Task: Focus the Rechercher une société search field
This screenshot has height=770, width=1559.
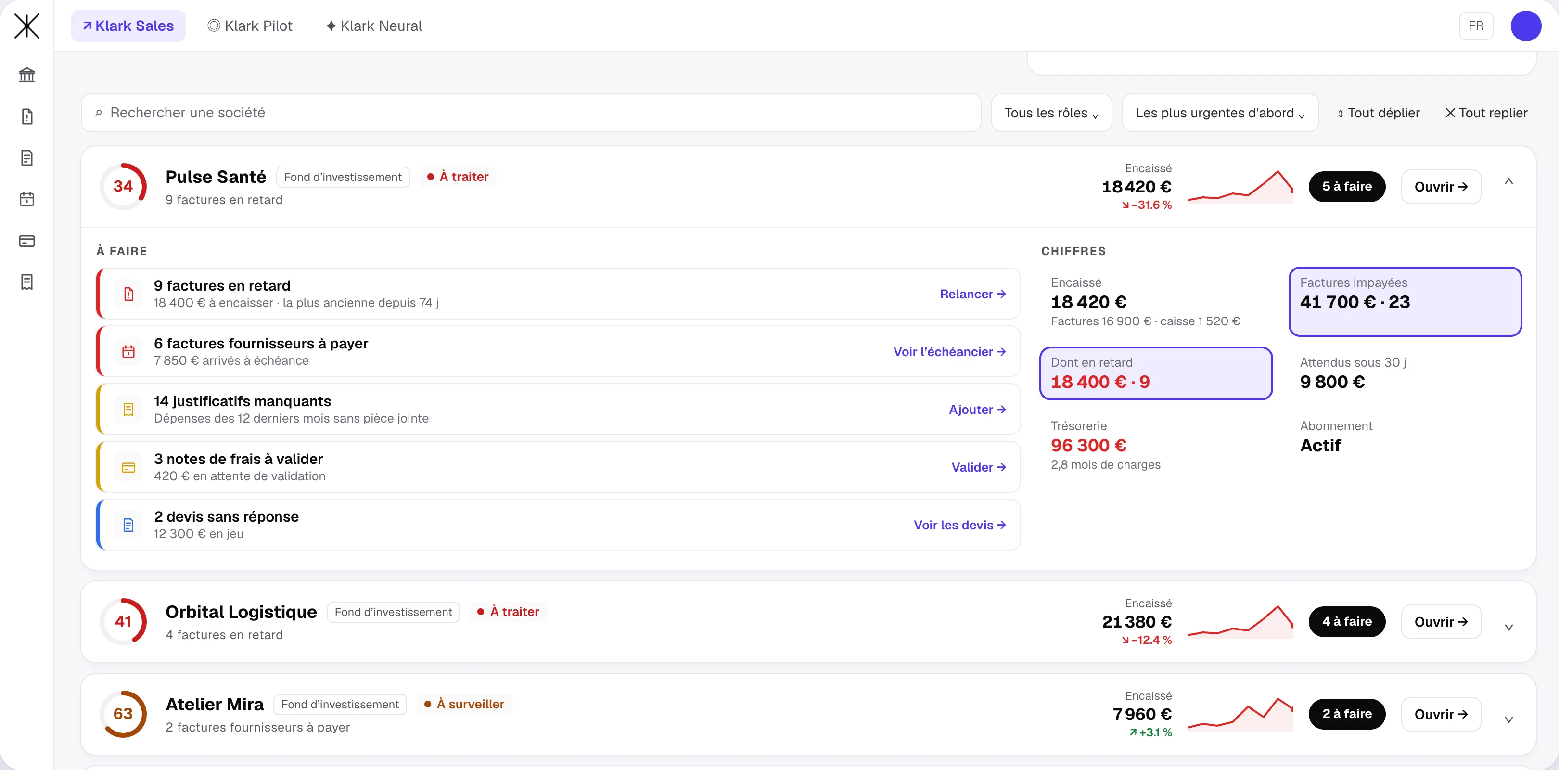Action: 531,113
